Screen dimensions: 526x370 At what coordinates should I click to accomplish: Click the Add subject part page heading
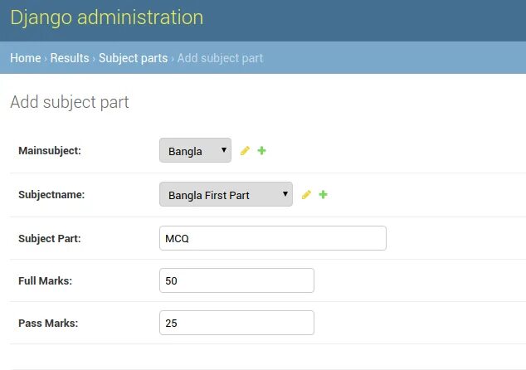pyautogui.click(x=70, y=102)
